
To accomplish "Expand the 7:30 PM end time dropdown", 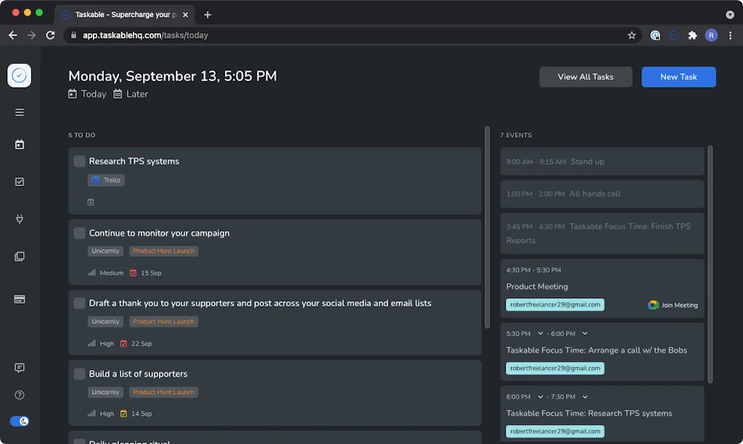I will [x=585, y=396].
